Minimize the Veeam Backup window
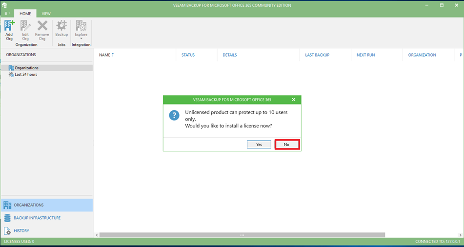The height and width of the screenshot is (247, 464). point(427,5)
